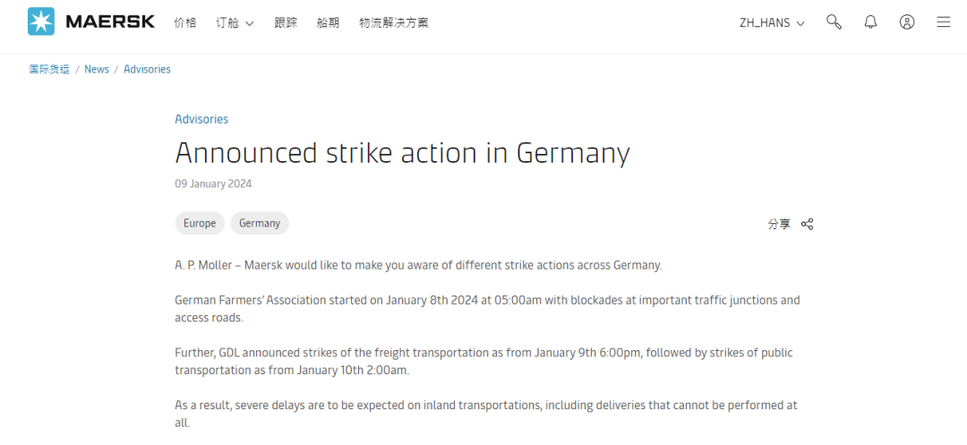This screenshot has height=445, width=967.
Task: Open the ZH_HANS language selector
Action: (772, 22)
